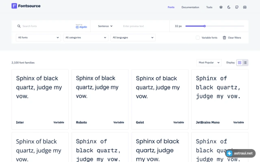This screenshot has width=260, height=162.
Task: Click the Clear filters button text
Action: 234,38
